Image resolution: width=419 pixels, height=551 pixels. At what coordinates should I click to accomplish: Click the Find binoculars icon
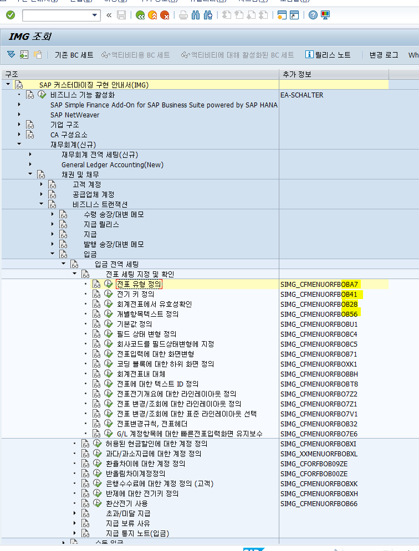pyautogui.click(x=196, y=15)
